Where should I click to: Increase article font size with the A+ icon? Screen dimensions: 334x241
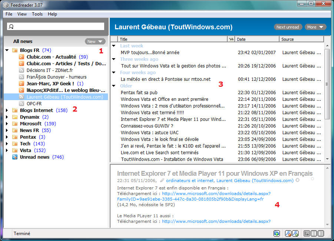tap(295, 233)
